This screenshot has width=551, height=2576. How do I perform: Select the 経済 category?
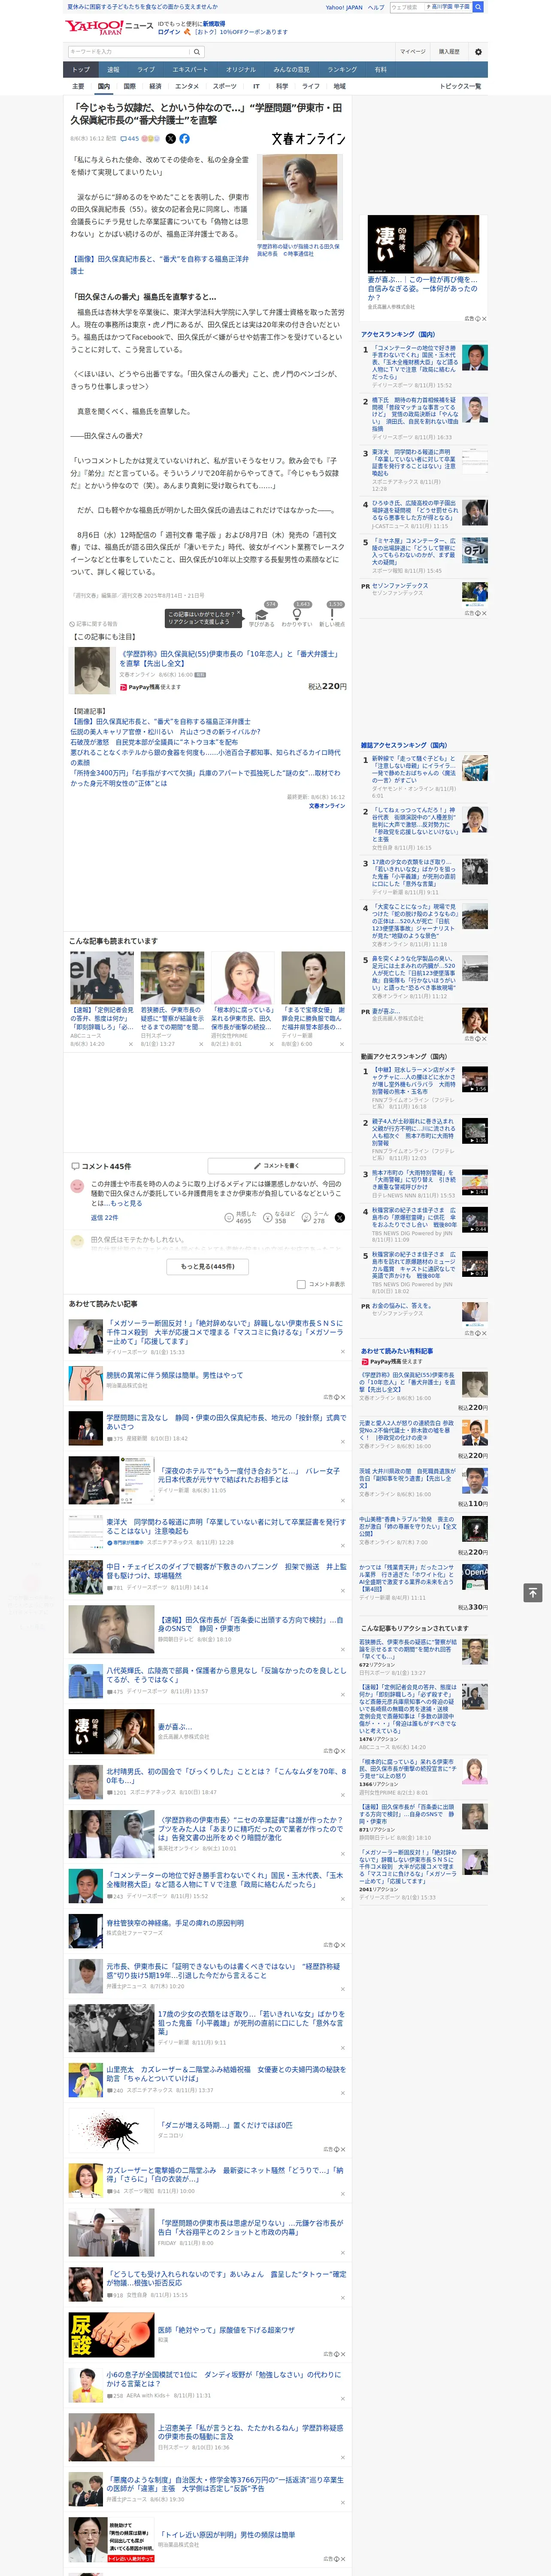[155, 86]
